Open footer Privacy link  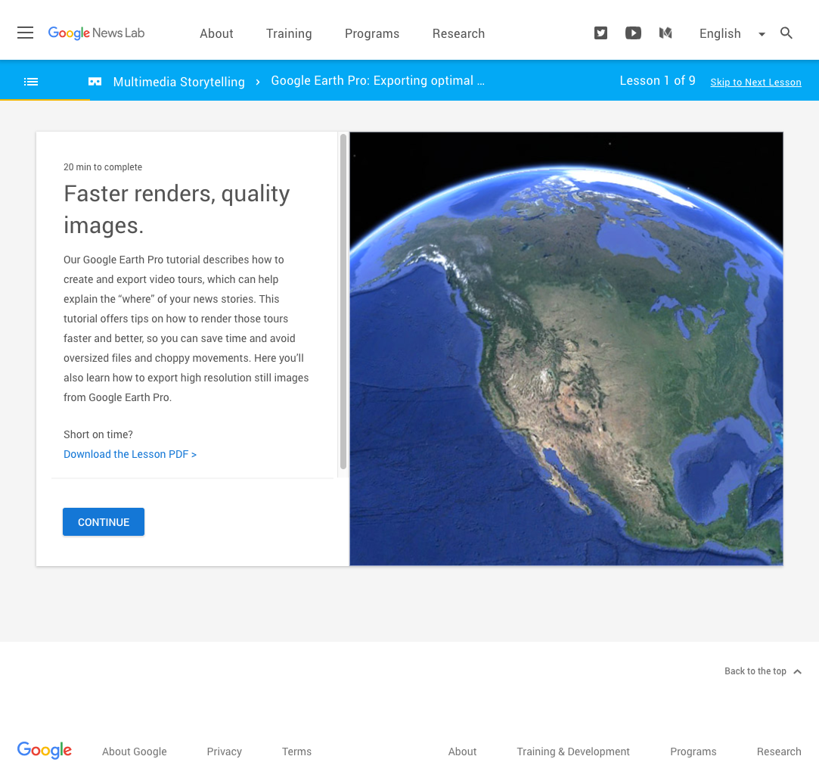click(x=224, y=751)
